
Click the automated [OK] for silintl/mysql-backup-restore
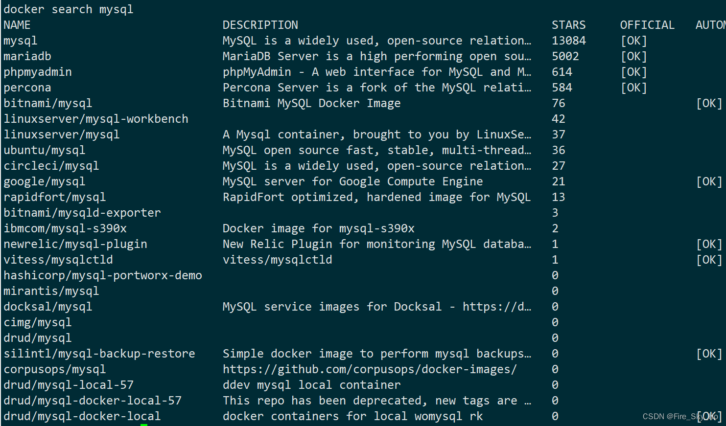(709, 354)
